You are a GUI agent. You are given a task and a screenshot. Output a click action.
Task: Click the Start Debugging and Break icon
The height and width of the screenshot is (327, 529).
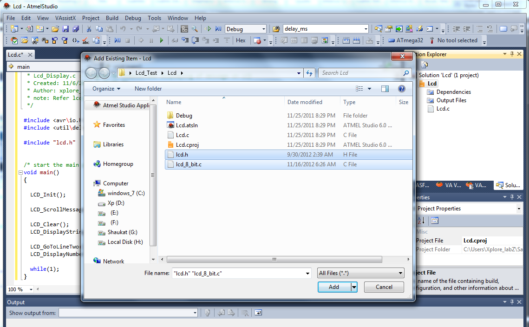(218, 29)
